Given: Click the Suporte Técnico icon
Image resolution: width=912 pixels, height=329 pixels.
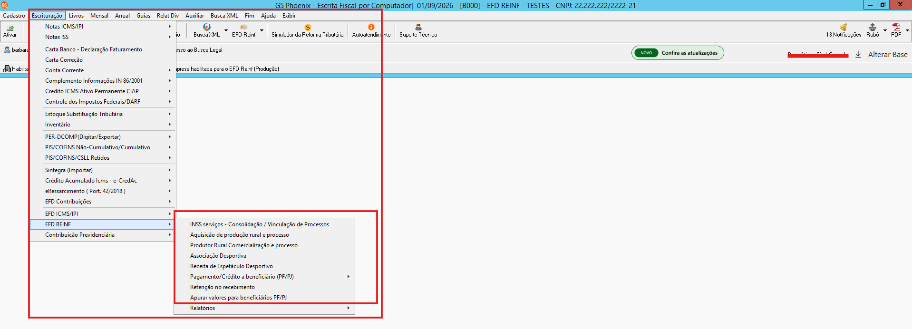Looking at the screenshot, I should tap(418, 27).
